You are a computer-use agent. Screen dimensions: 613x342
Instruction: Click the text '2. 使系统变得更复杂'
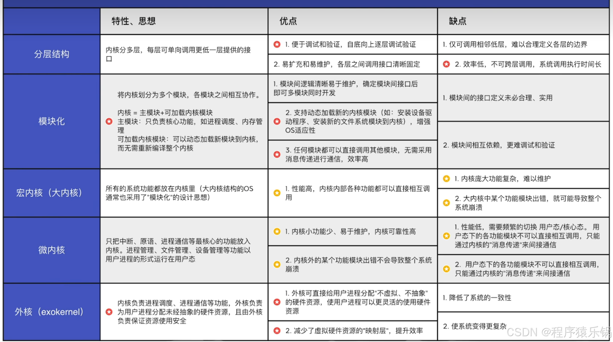click(475, 326)
